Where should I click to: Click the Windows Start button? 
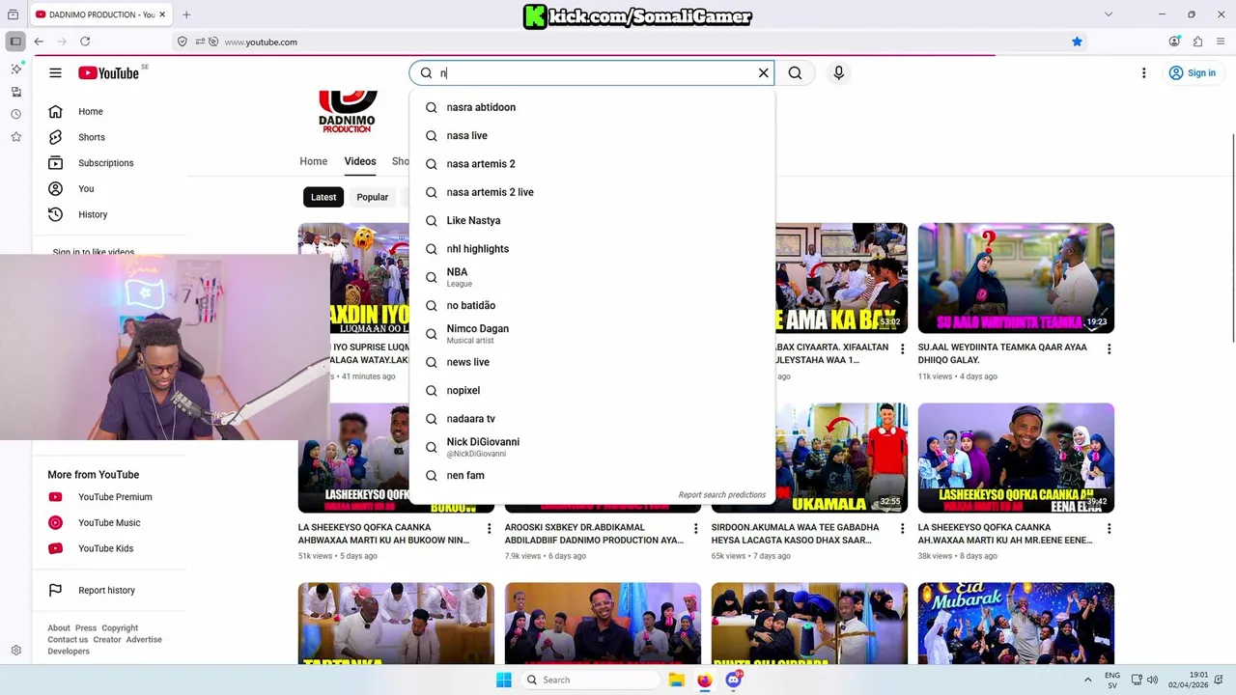(x=503, y=680)
